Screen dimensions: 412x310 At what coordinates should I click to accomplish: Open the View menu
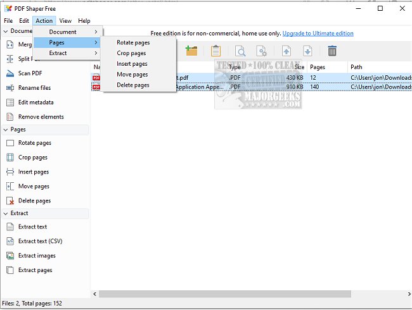(x=65, y=21)
